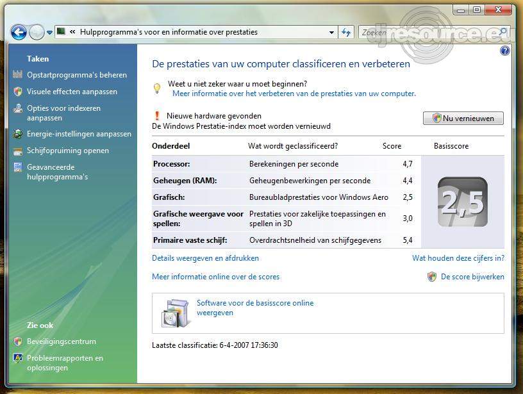The height and width of the screenshot is (394, 523).
Task: Minimize the window
Action: point(461,10)
